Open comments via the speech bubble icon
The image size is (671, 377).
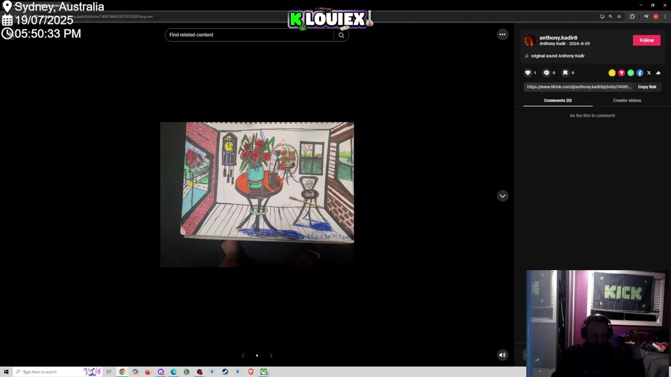point(546,73)
